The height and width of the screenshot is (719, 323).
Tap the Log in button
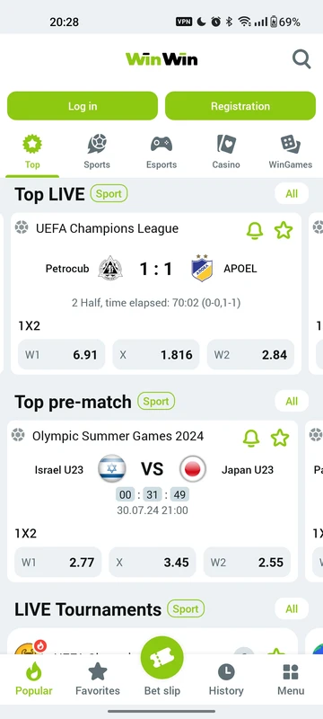click(83, 106)
